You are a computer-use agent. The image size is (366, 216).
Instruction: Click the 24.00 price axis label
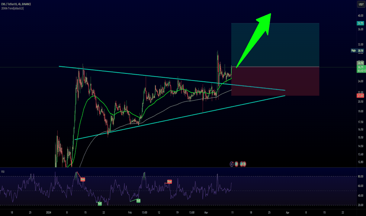[361, 81]
